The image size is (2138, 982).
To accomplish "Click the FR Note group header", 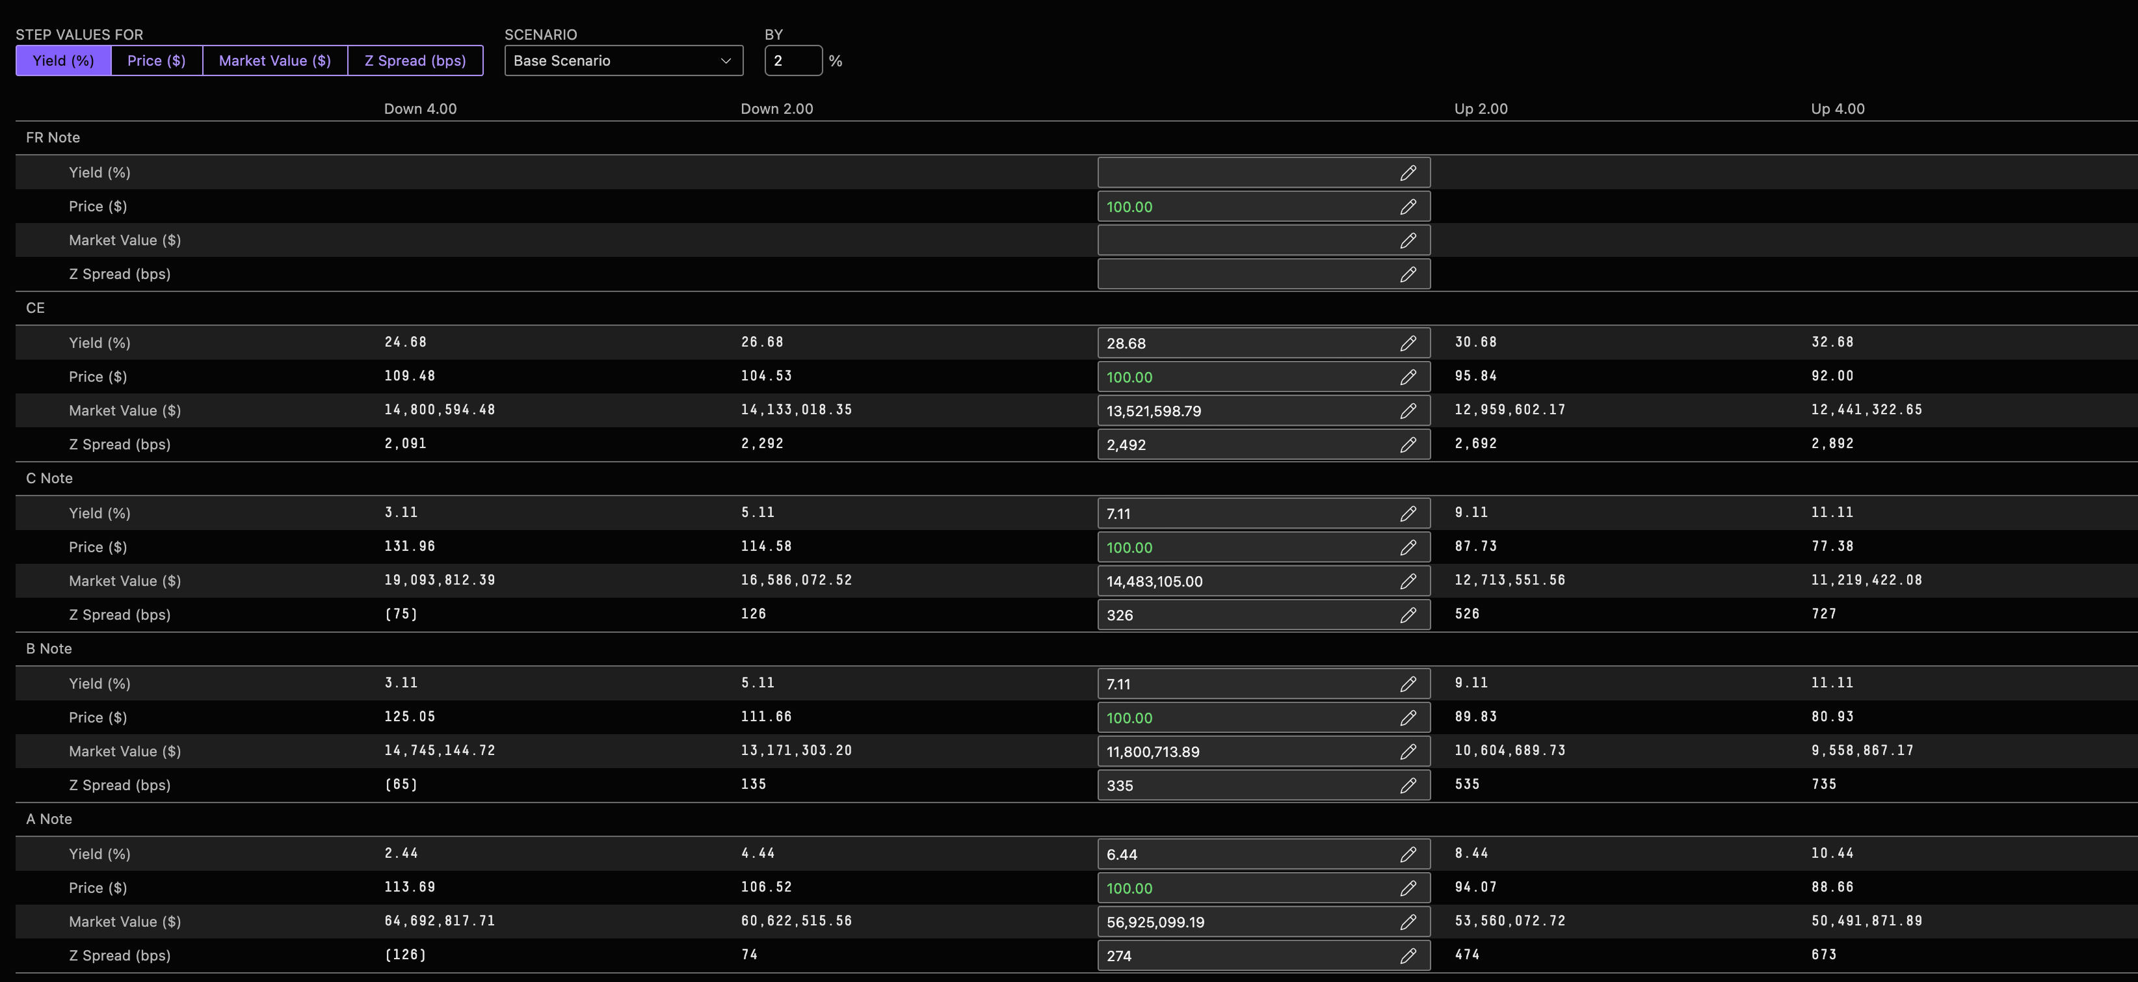I will [x=53, y=138].
